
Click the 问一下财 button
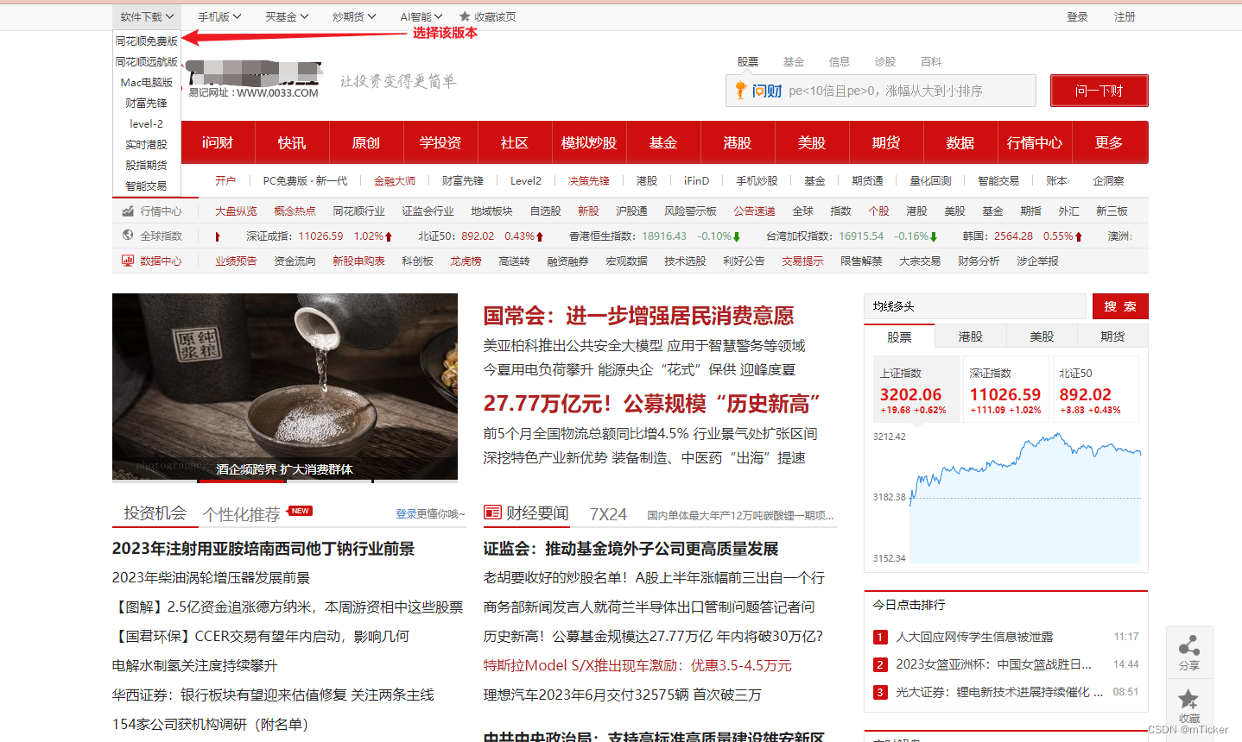(x=1099, y=91)
